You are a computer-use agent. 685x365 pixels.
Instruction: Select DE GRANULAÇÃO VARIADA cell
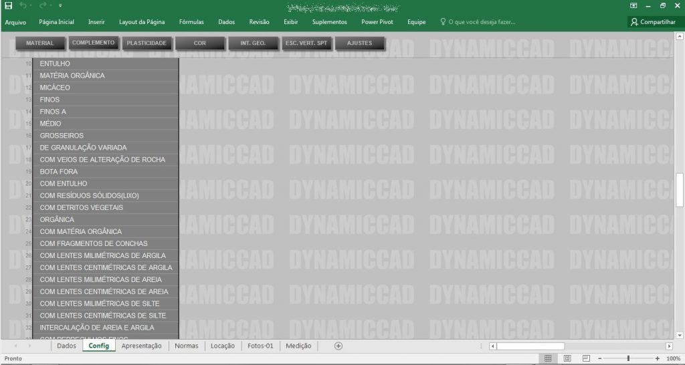106,148
